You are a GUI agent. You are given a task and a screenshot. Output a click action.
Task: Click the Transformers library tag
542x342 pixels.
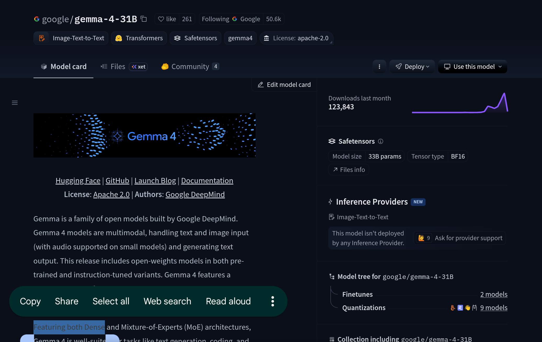coord(139,38)
